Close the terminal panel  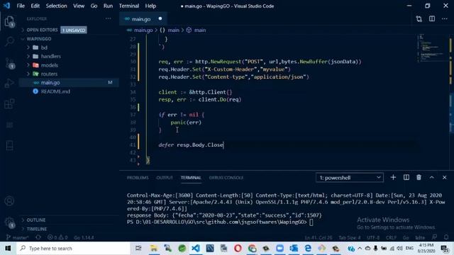coord(445,177)
